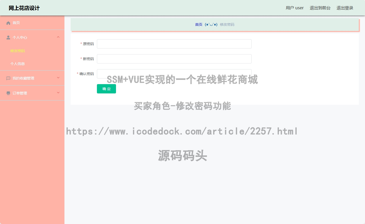
Task: Select 我的收藏管理 menu label
Action: click(x=23, y=78)
